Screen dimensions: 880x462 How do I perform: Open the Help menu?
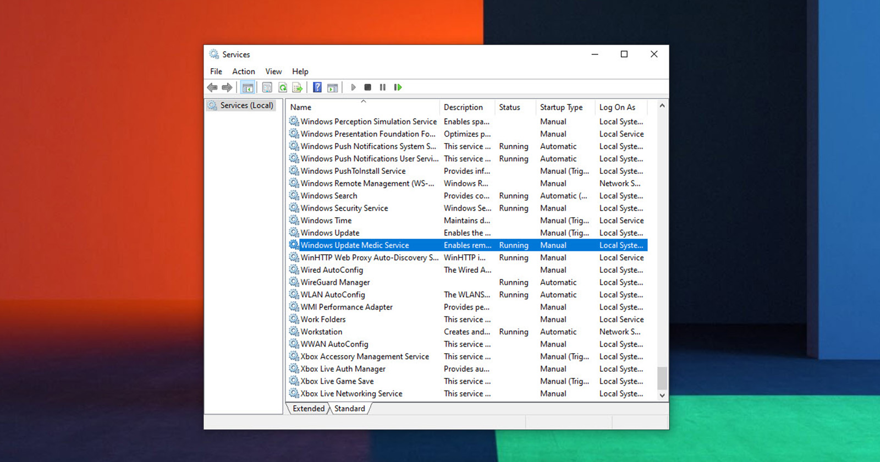[300, 71]
